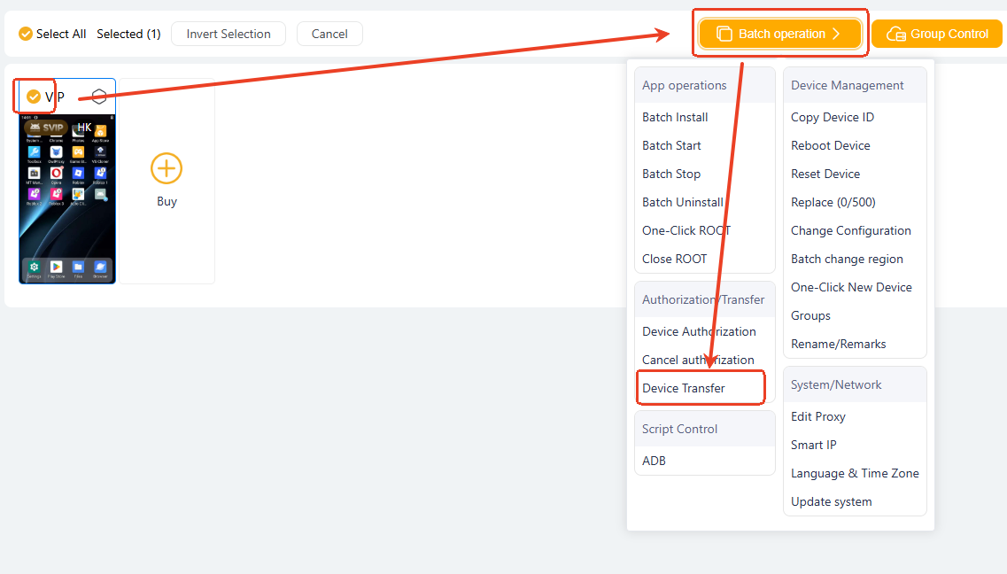Screen dimensions: 1007x574
Task: Toggle the Select All checkbox
Action: click(x=26, y=34)
